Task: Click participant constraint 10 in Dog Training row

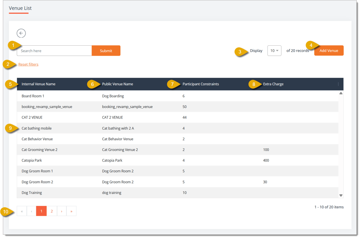Action: pos(185,194)
